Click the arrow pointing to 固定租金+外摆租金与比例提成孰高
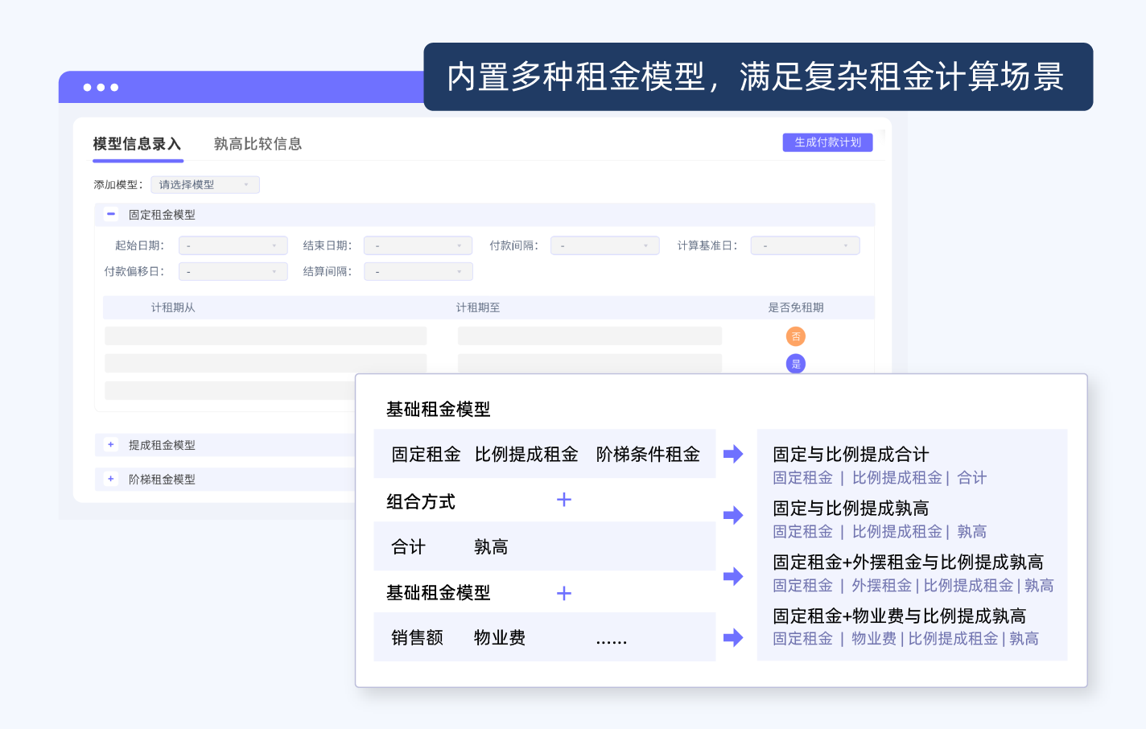This screenshot has width=1146, height=729. (733, 576)
